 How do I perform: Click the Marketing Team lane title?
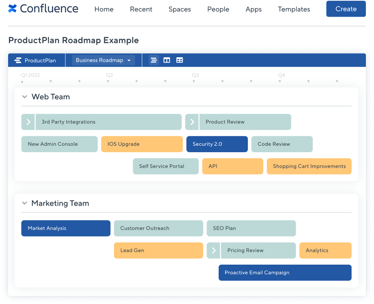pyautogui.click(x=60, y=203)
